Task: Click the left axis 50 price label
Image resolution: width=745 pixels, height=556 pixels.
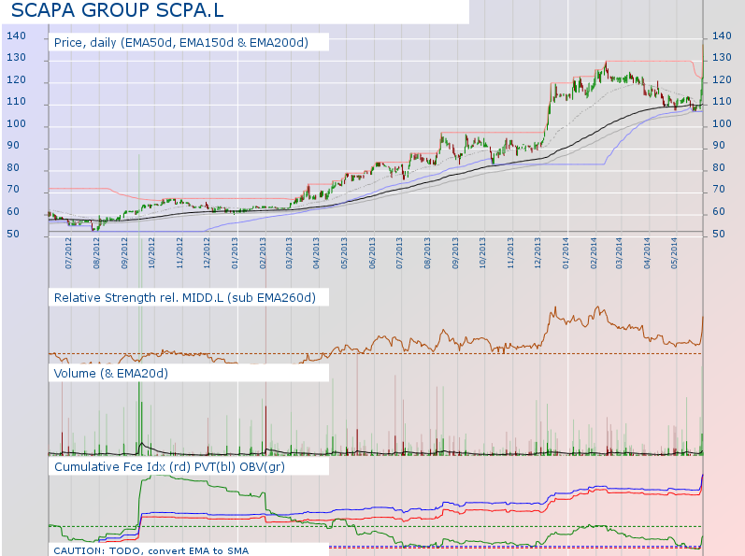Action: (x=13, y=234)
